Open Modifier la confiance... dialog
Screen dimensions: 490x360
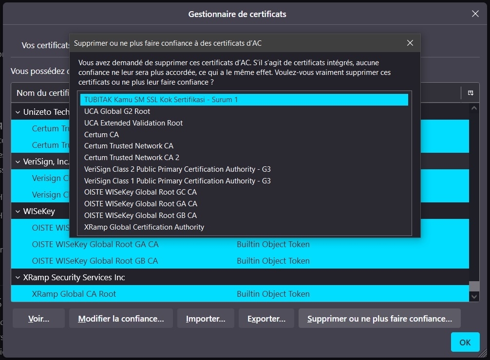[x=121, y=319]
